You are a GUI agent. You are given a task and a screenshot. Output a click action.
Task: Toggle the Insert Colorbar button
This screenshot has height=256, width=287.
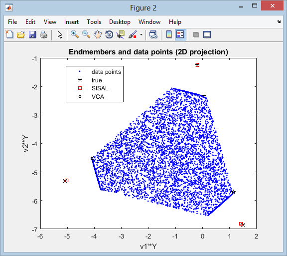(x=169, y=34)
